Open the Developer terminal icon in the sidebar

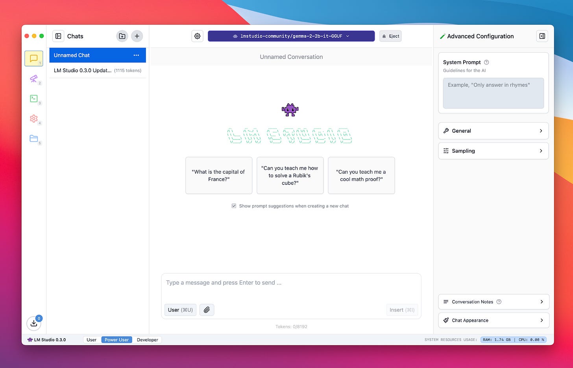point(34,99)
